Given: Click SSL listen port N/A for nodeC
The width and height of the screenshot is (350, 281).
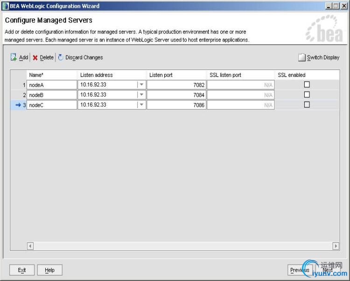Looking at the screenshot, I should click(x=241, y=105).
